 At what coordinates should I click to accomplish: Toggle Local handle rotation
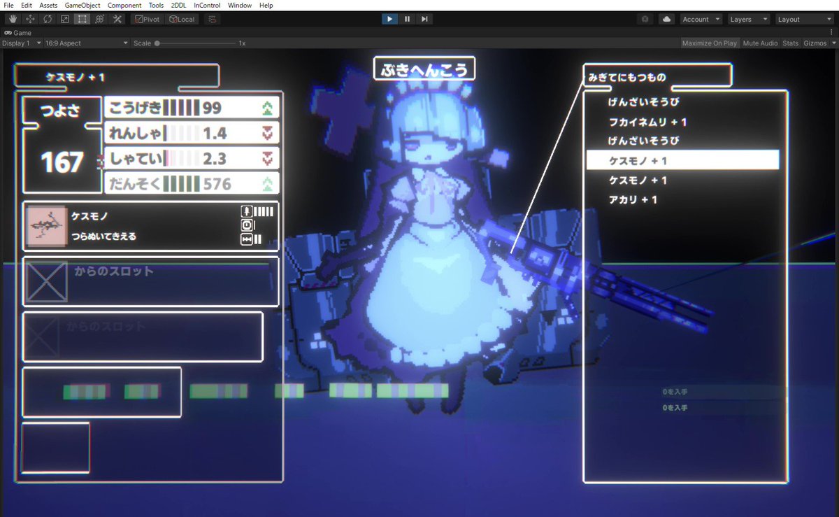(182, 19)
